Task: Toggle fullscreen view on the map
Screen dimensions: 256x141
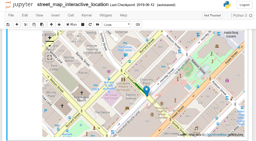Action: point(50,57)
